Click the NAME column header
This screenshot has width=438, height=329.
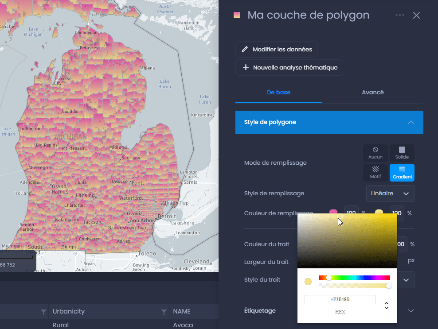point(182,311)
